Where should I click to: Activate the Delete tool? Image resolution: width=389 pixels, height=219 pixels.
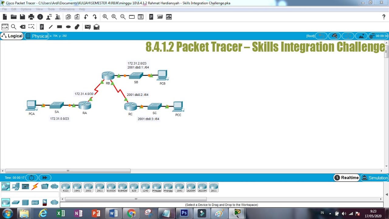click(22, 27)
